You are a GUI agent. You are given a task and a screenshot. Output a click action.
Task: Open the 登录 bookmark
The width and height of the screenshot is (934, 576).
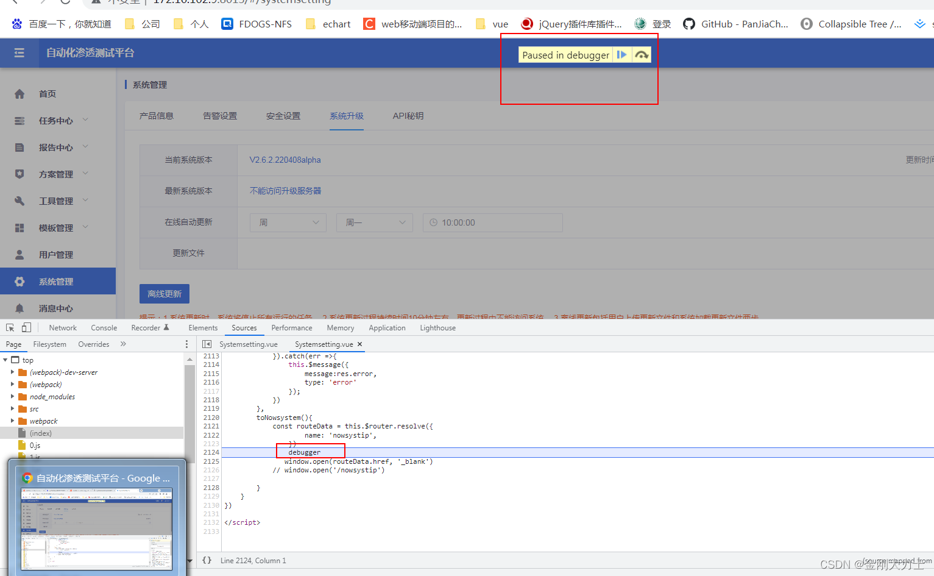653,24
